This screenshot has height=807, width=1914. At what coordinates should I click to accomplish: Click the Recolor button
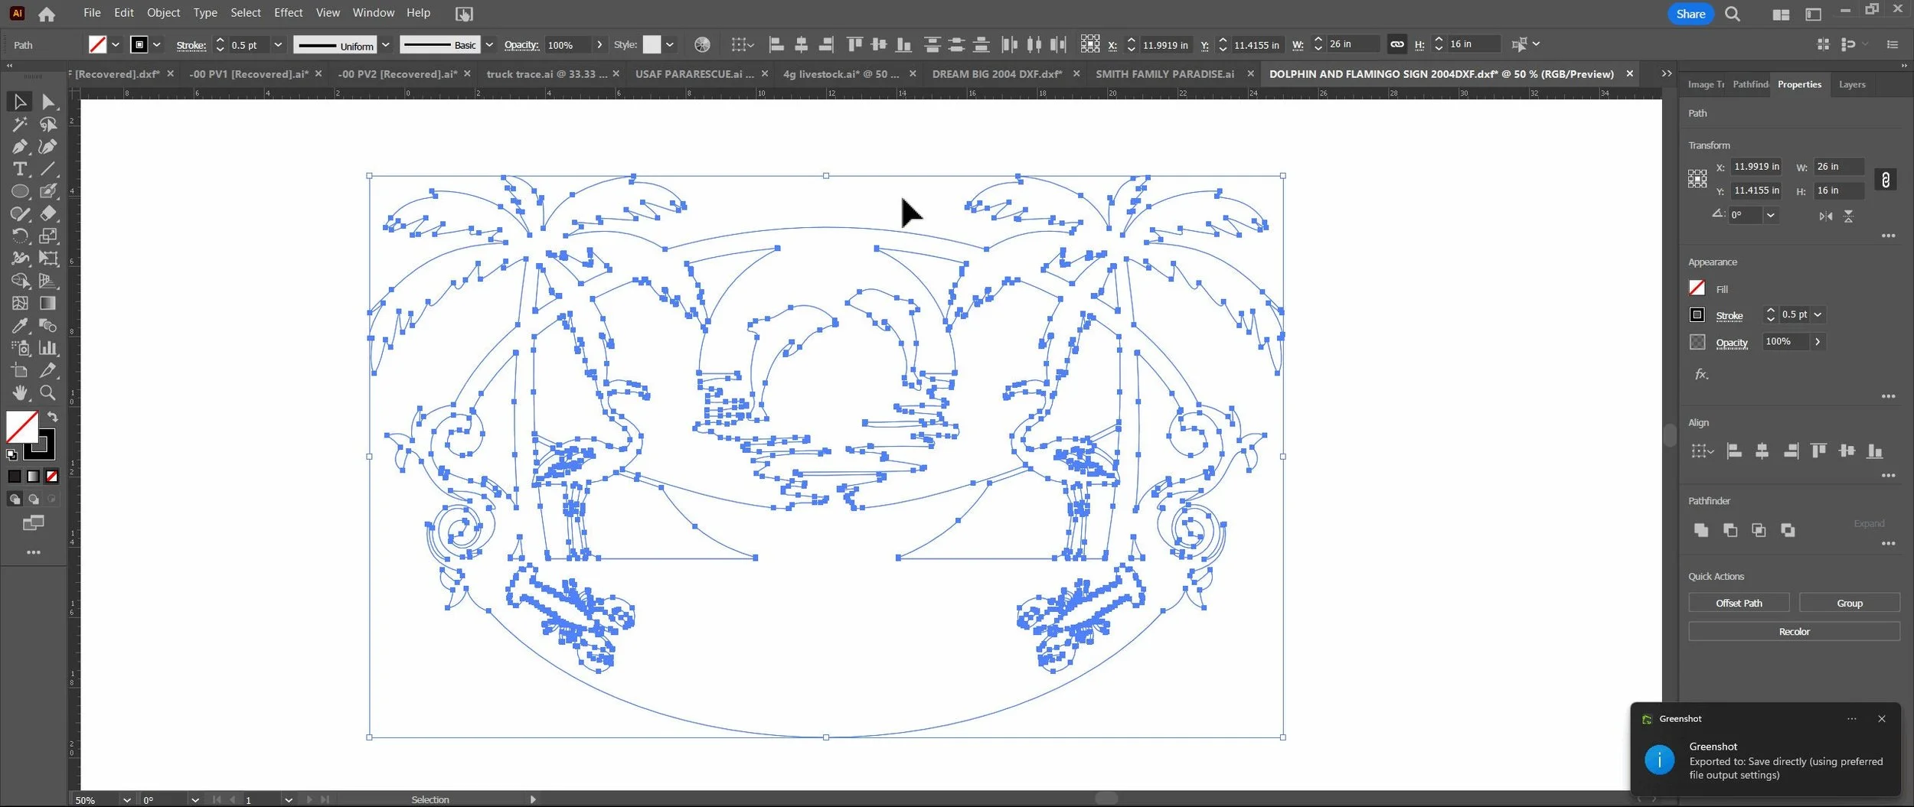coord(1795,632)
